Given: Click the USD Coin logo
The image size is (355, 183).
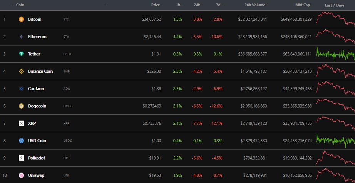Looking at the screenshot, I should [x=21, y=141].
